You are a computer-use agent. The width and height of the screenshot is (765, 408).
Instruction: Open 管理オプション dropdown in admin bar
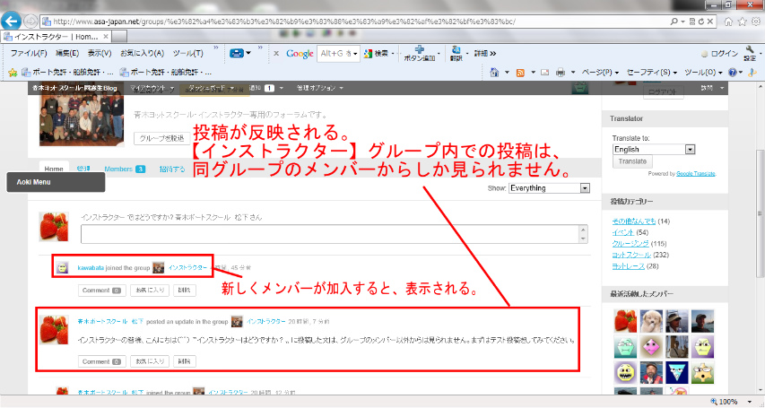click(319, 89)
